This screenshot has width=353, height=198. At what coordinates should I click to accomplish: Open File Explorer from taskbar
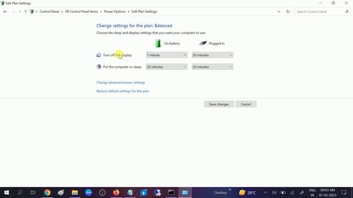(x=75, y=193)
